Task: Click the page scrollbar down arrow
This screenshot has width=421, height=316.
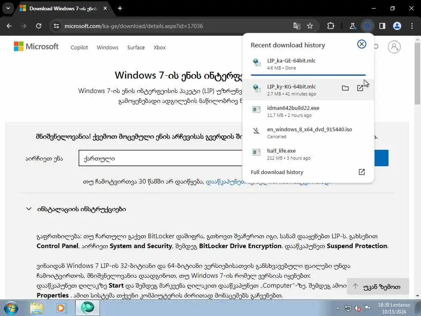Action: pyautogui.click(x=418, y=296)
